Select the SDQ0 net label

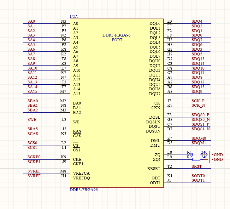(197, 35)
